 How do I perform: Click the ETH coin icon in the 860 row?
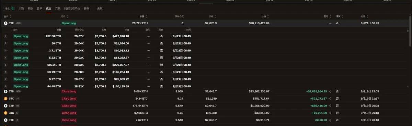[x=5, y=91]
